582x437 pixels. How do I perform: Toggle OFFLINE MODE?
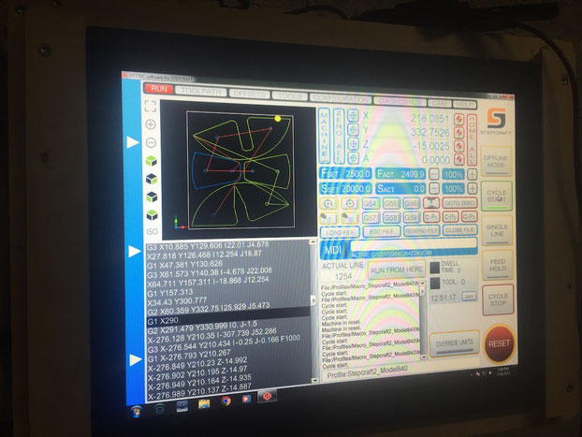[x=496, y=162]
